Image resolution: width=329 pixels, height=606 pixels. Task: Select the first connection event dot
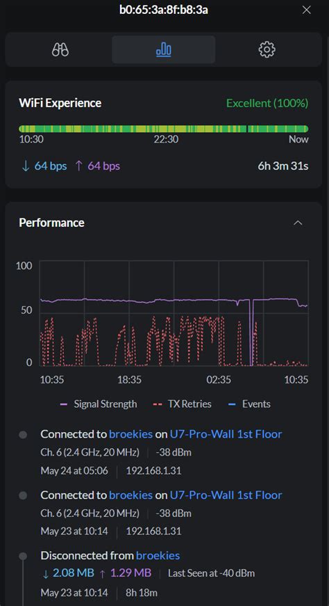(23, 435)
